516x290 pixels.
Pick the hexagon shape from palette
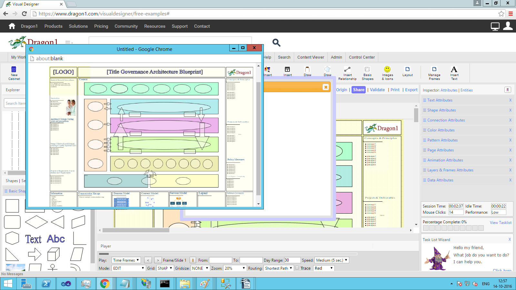point(12,238)
